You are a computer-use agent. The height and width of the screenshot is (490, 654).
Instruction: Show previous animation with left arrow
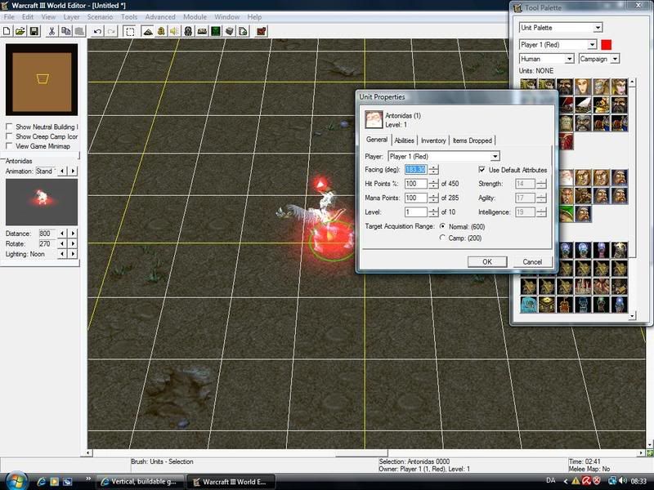click(62, 171)
